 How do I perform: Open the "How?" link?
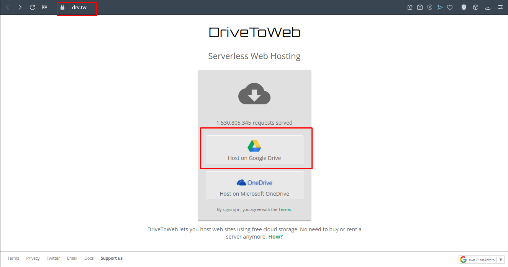point(275,237)
